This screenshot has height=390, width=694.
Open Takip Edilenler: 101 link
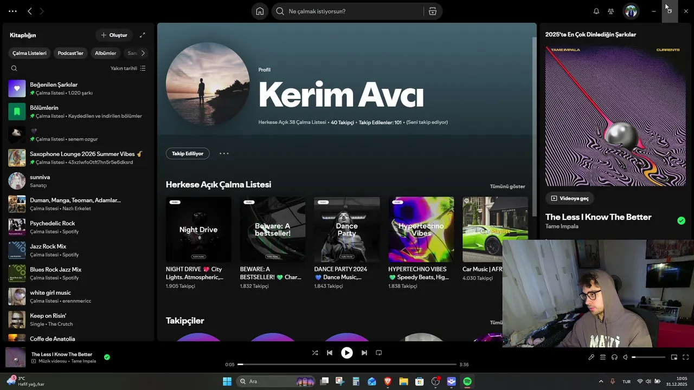tap(380, 122)
